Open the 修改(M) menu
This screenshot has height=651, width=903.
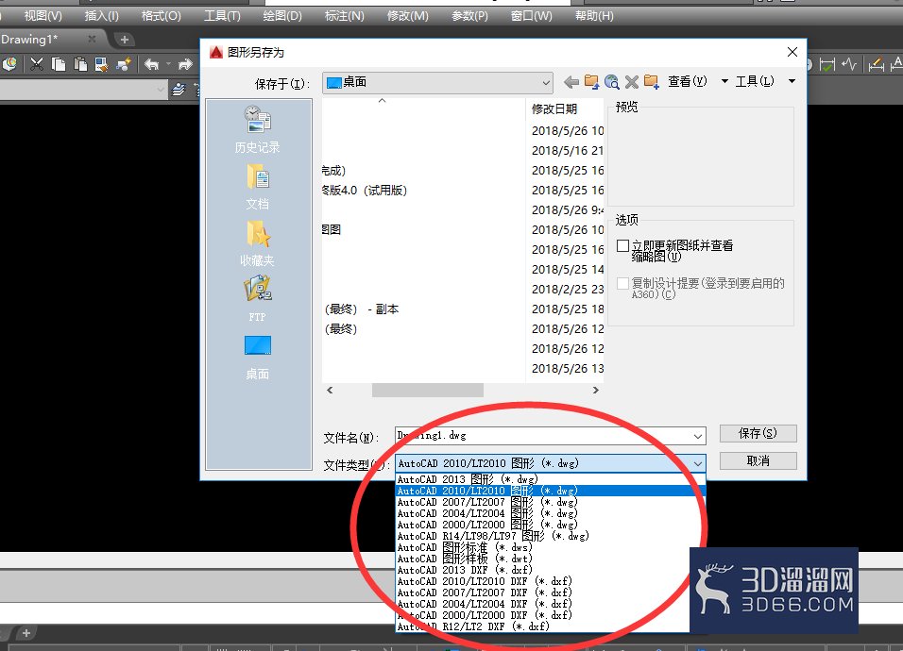[408, 15]
